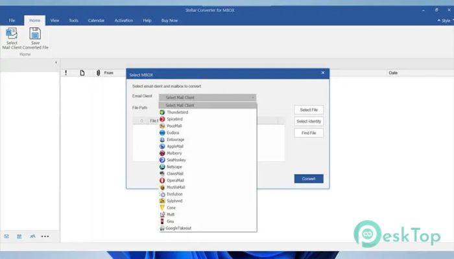Pick GoogleTakeout from the mail client list
Screen dimensions: 454x259
(x=208, y=228)
